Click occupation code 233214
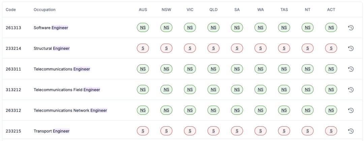This screenshot has height=141, width=364. pos(13,48)
